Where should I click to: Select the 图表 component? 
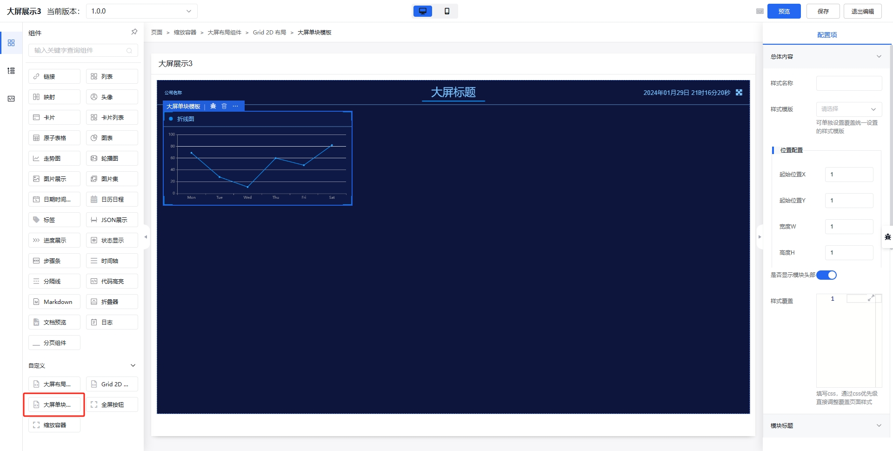point(112,138)
